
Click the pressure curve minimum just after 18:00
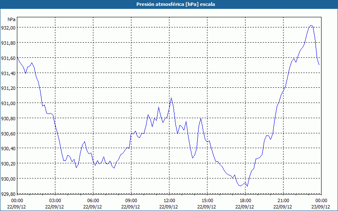tap(247, 186)
